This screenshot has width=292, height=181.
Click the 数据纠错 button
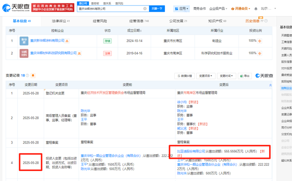click(x=184, y=76)
